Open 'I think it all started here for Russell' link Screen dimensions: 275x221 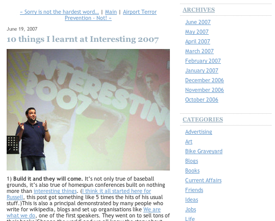coord(116,191)
